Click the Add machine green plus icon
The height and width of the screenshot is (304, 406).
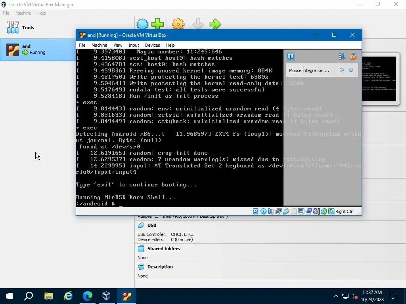click(x=157, y=24)
